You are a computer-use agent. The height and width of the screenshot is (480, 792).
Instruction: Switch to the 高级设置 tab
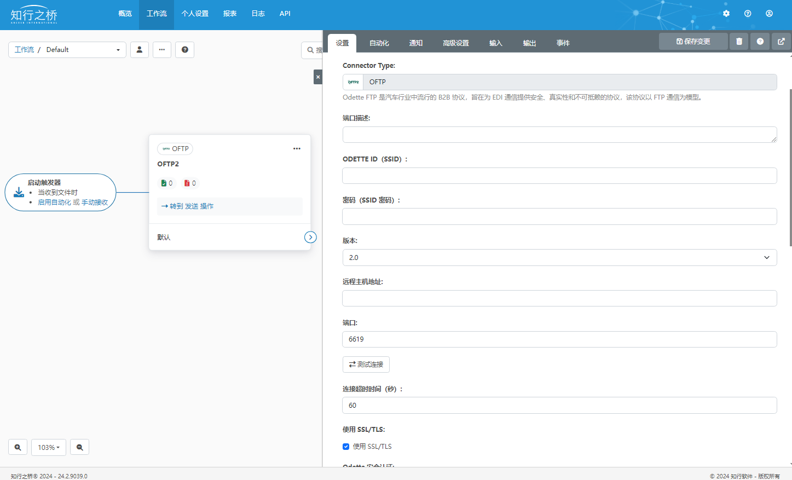455,43
